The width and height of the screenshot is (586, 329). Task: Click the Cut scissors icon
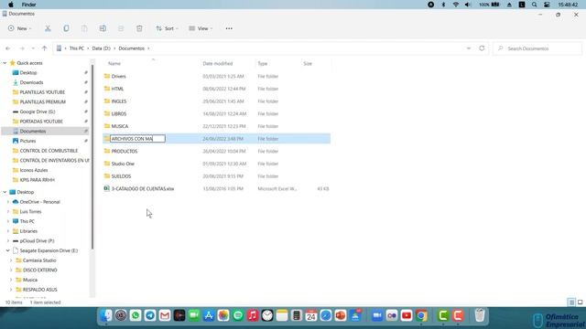click(x=48, y=28)
